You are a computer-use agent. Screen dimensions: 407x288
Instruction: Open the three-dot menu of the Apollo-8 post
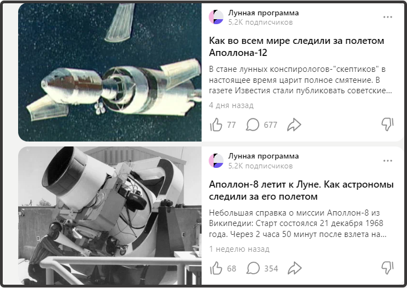(388, 161)
